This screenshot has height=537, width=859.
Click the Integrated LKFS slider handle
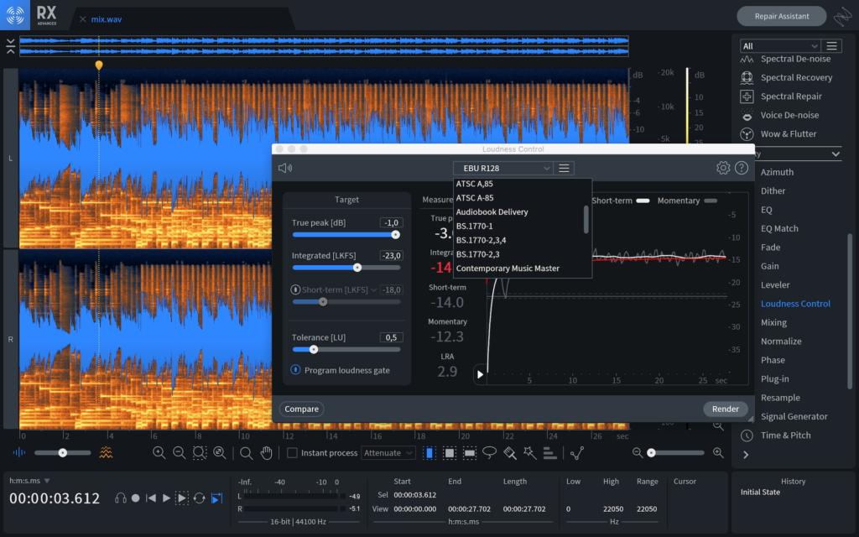click(x=357, y=268)
